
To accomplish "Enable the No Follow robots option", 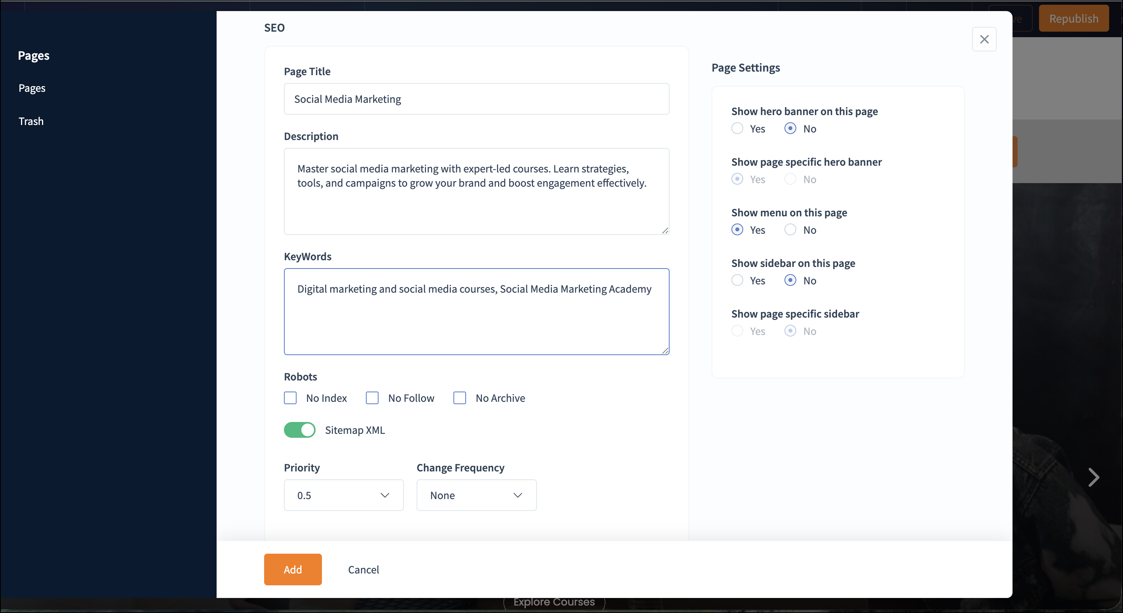I will click(x=372, y=398).
